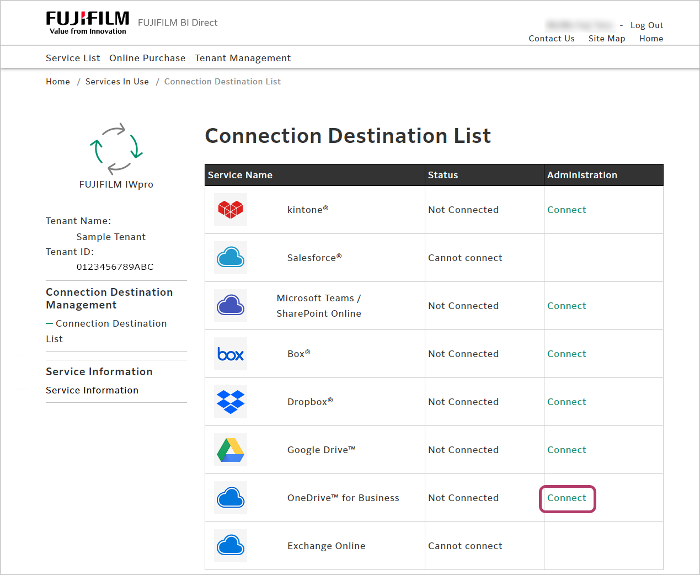
Task: Click Connection Destination List breadcrumb text
Action: point(222,82)
